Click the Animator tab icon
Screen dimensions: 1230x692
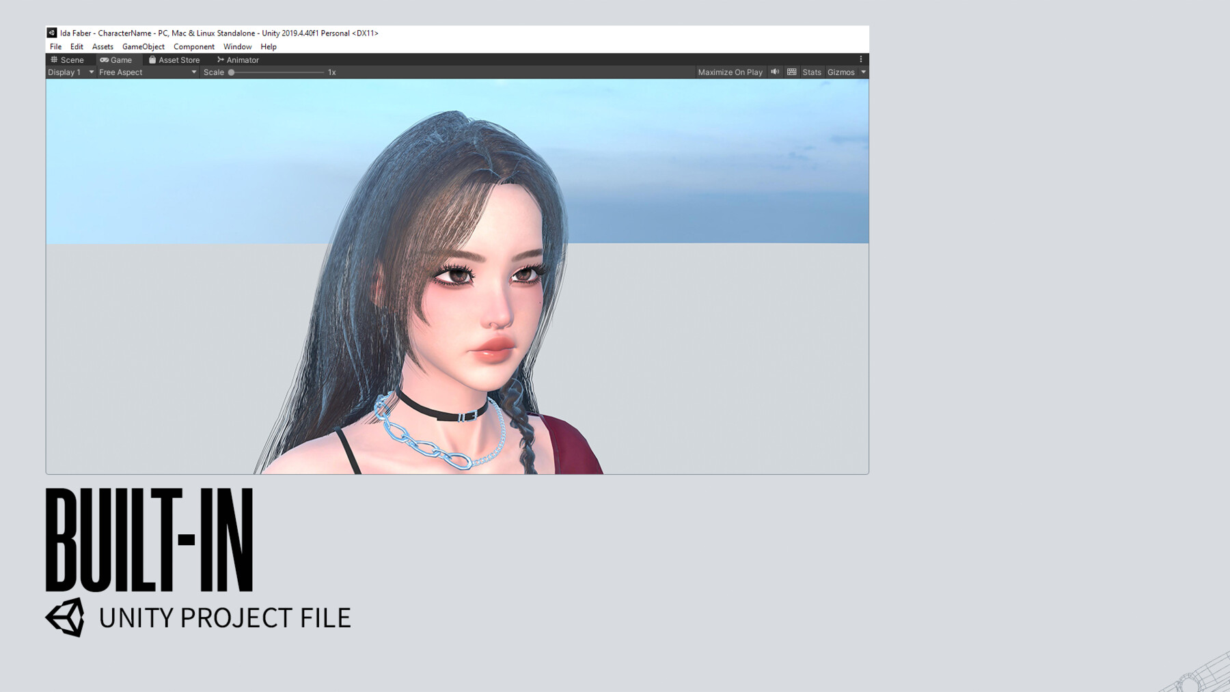221,59
